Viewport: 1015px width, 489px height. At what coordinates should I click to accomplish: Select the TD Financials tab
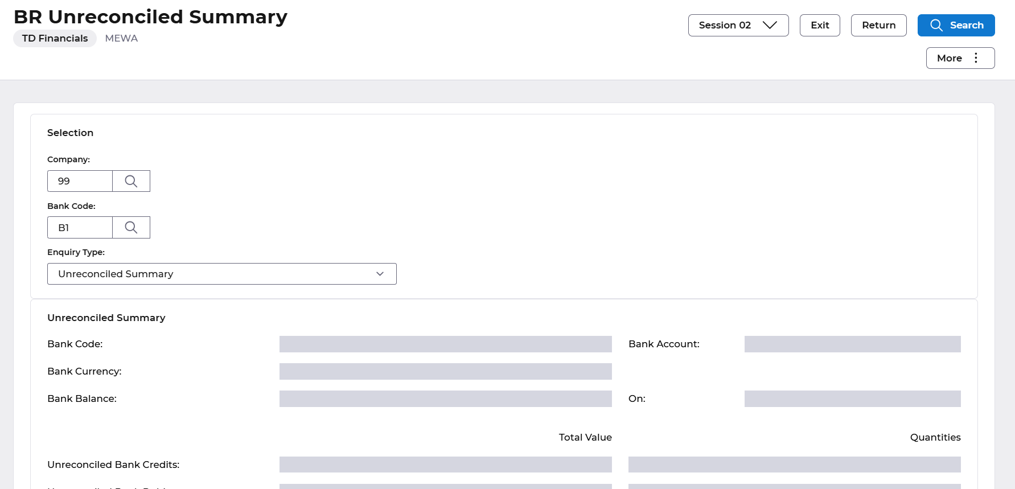(x=55, y=38)
